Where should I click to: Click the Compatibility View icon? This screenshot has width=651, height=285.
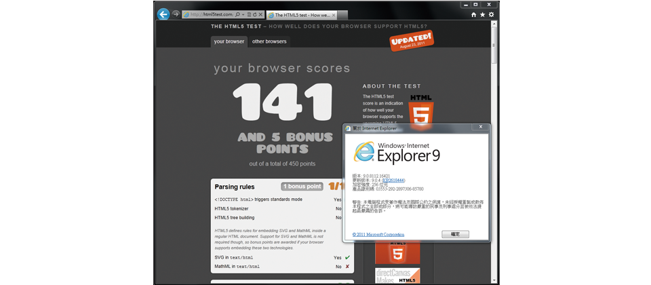249,14
